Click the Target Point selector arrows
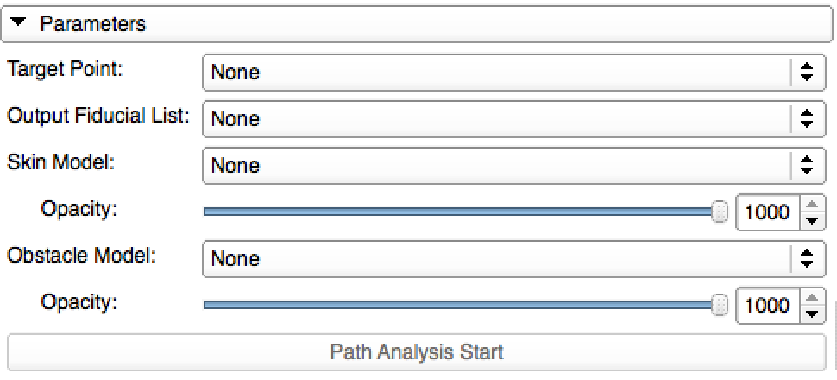This screenshot has height=380, width=837. (807, 73)
